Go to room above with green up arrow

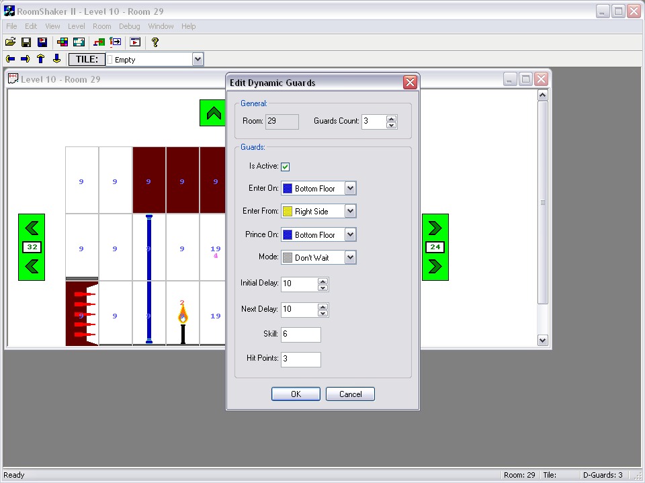coord(214,113)
